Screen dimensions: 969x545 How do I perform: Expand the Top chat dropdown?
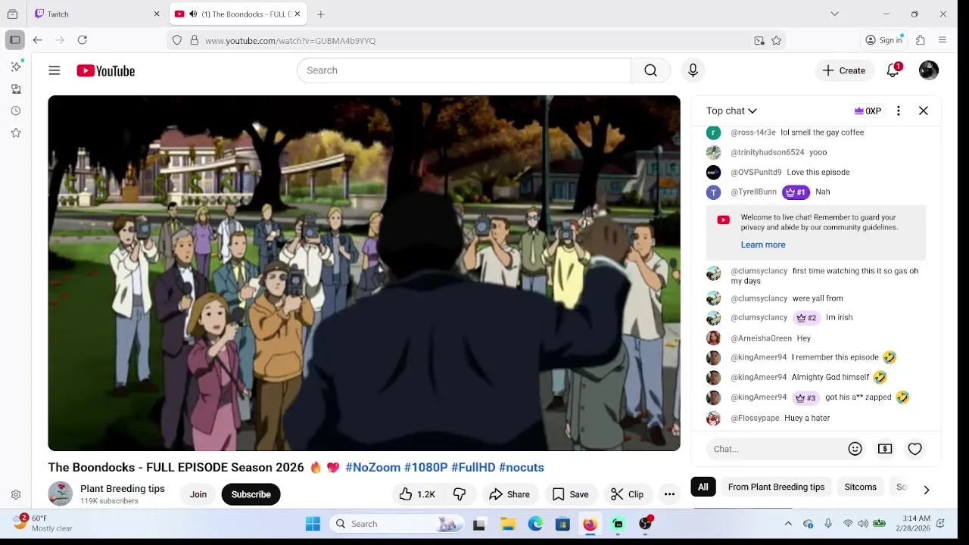click(x=731, y=111)
